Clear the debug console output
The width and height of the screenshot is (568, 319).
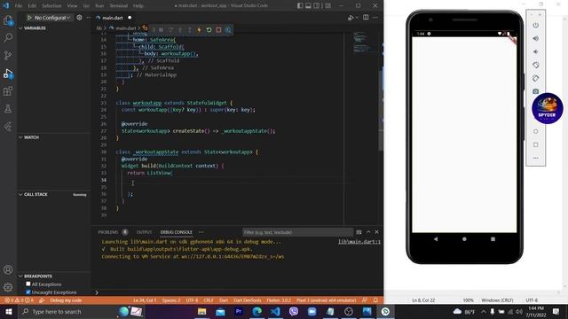tap(359, 232)
